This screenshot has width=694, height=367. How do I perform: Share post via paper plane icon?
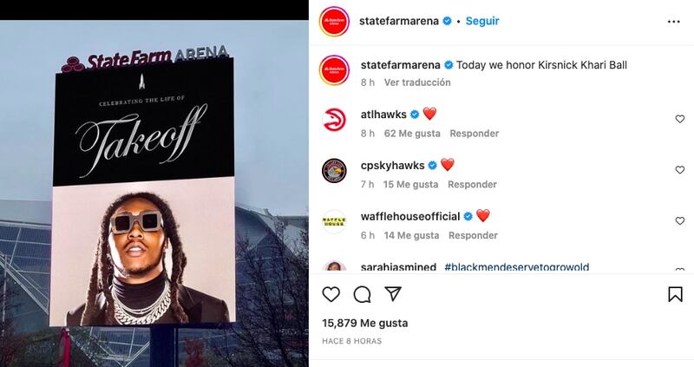[x=393, y=294]
